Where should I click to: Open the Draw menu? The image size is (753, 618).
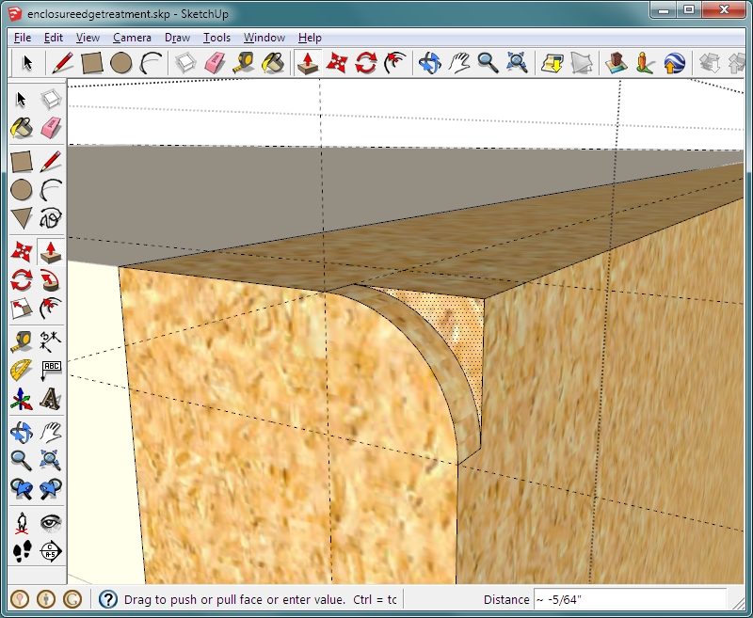pyautogui.click(x=177, y=38)
